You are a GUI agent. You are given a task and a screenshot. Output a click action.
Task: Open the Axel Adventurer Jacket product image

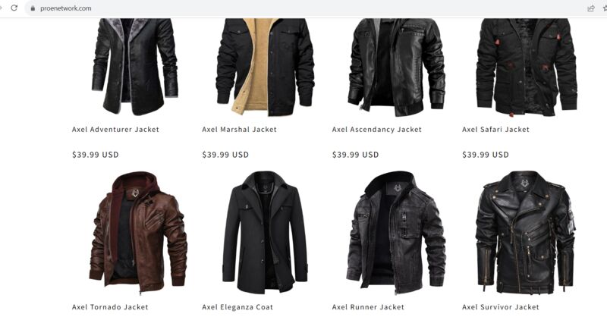click(135, 67)
